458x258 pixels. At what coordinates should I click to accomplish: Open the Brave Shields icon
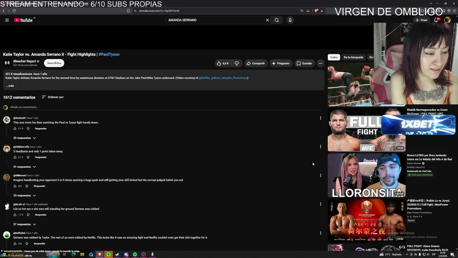[x=316, y=11]
